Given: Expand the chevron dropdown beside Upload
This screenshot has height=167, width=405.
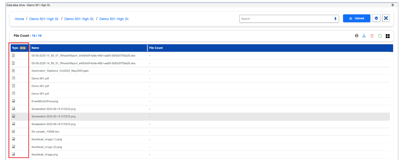Looking at the screenshot, I should click(x=376, y=19).
